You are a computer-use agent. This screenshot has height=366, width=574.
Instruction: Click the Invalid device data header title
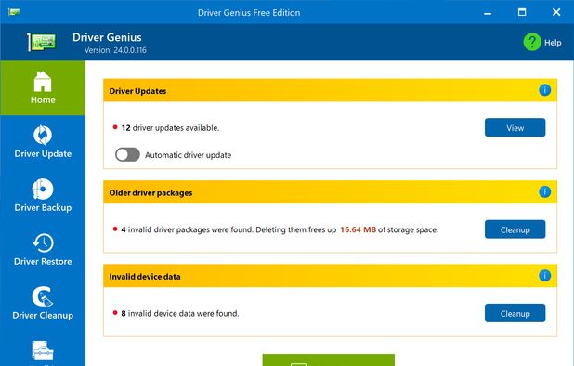(145, 277)
